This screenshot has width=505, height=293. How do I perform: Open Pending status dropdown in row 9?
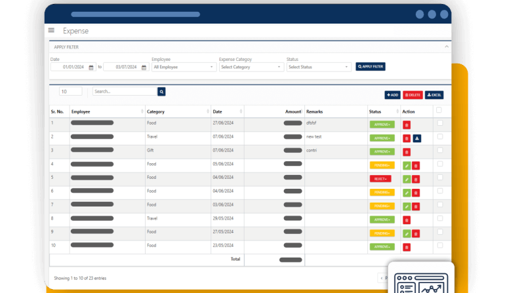coord(382,233)
